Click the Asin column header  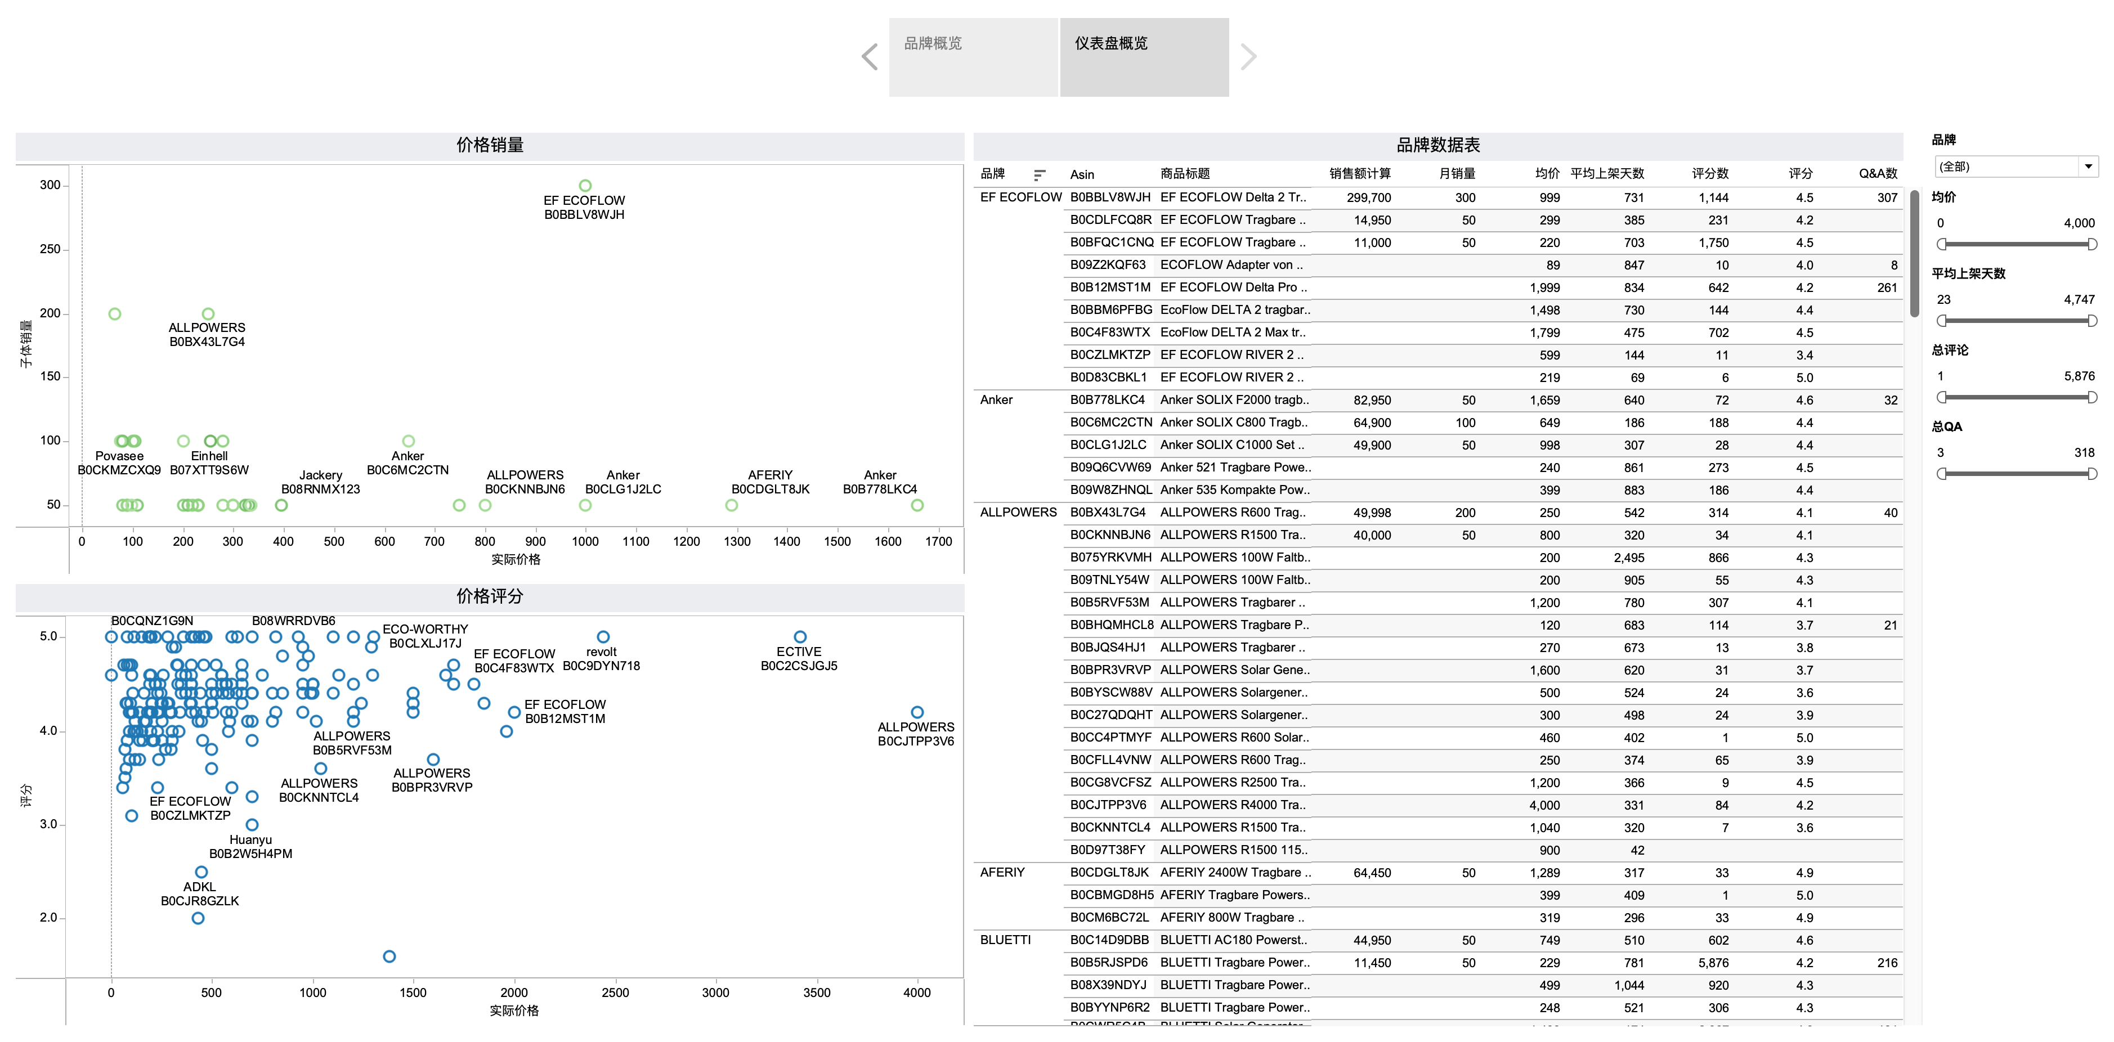pos(1082,174)
